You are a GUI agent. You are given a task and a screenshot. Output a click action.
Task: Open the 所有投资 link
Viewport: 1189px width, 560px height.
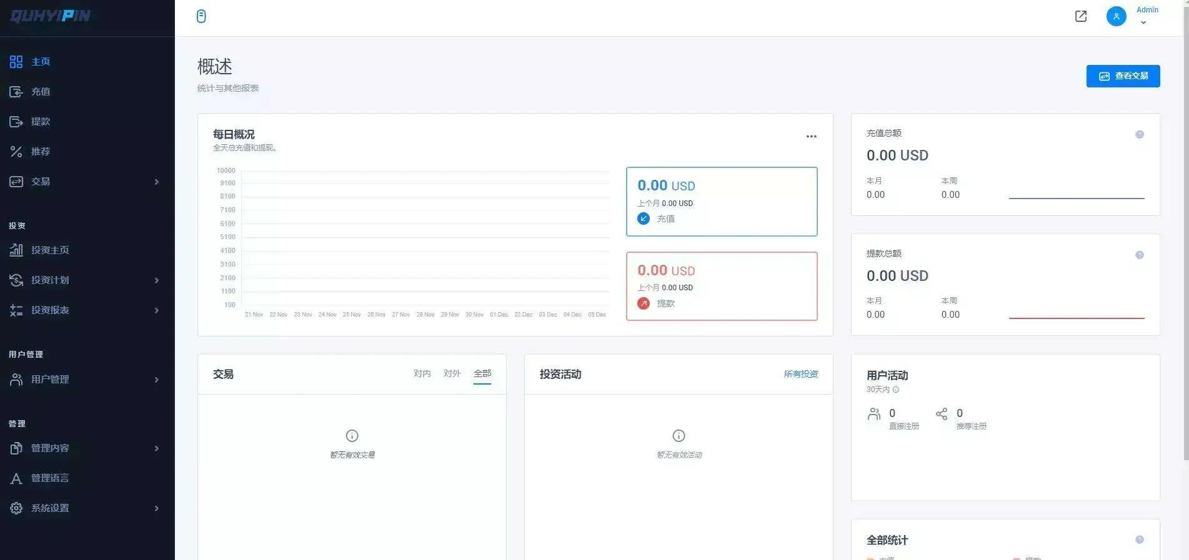tap(800, 374)
